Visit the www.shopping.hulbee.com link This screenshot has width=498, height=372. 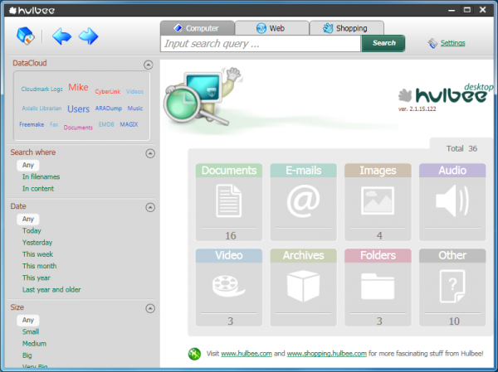click(327, 353)
